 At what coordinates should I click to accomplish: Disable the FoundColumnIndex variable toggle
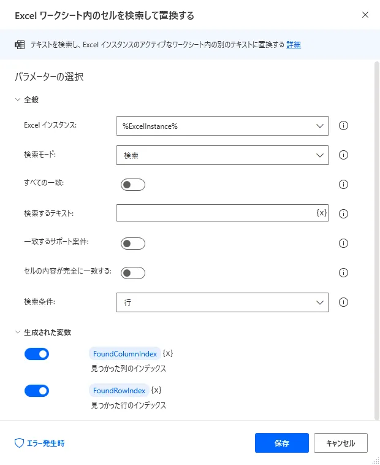[x=37, y=354]
